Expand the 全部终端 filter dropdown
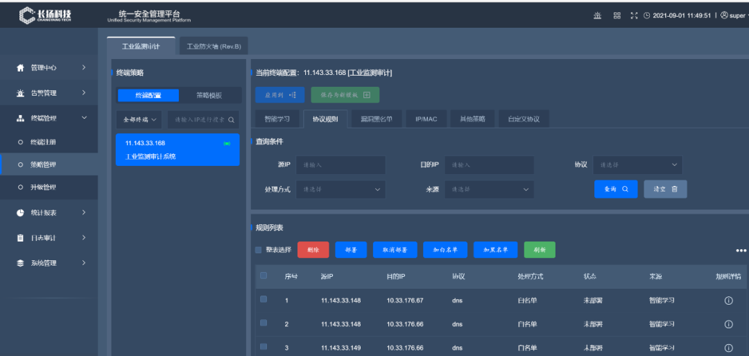The height and width of the screenshot is (356, 749). [x=139, y=119]
